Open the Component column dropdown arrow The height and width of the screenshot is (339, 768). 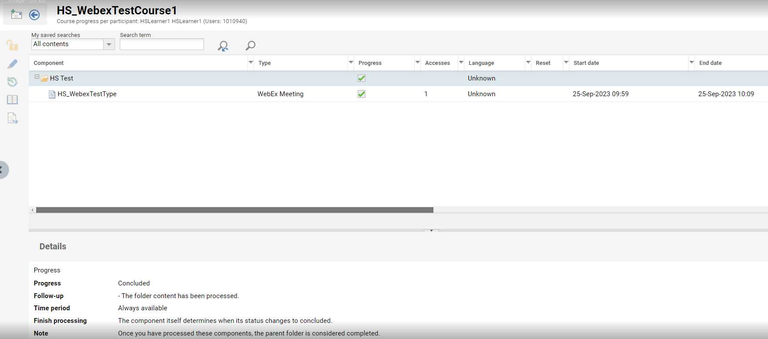(x=251, y=63)
